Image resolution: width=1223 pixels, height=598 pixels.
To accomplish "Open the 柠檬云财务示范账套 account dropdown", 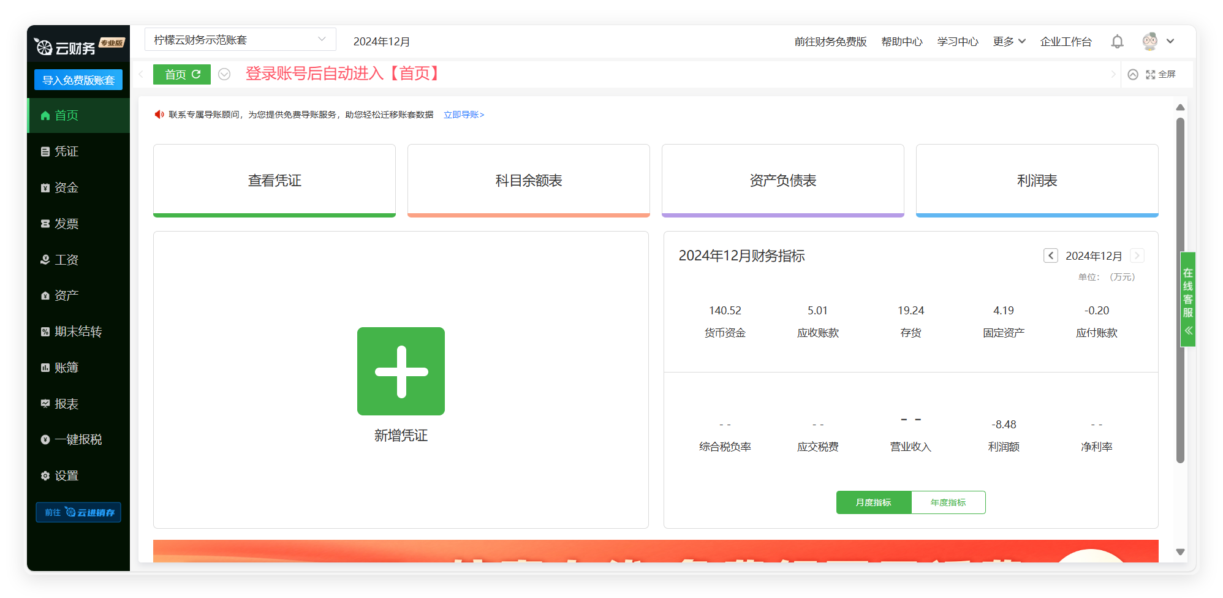I will 240,40.
